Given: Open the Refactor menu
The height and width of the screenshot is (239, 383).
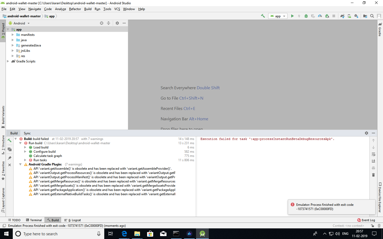Looking at the screenshot, I should point(75,9).
